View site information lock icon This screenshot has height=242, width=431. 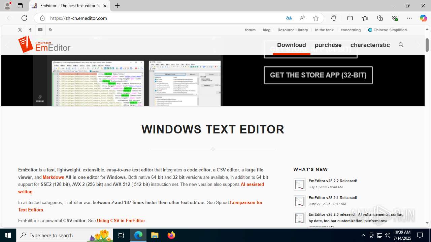(42, 18)
